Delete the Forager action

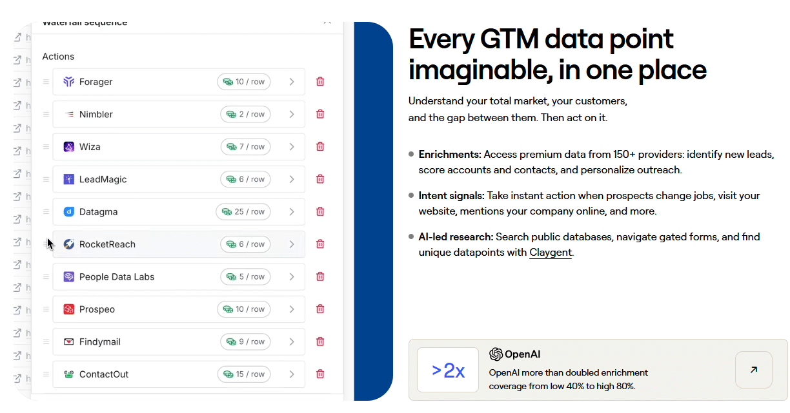click(320, 82)
